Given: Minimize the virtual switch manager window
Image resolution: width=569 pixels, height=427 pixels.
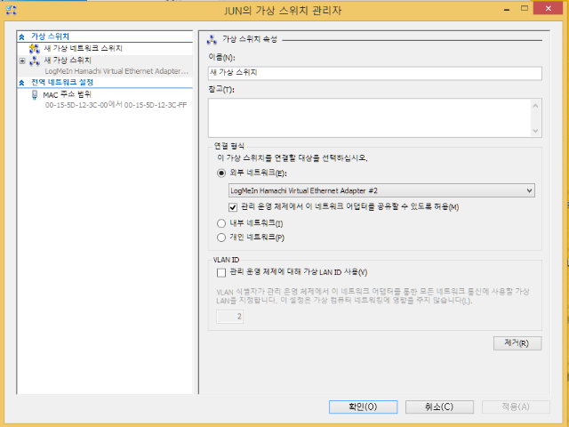Looking at the screenshot, I should (x=507, y=10).
